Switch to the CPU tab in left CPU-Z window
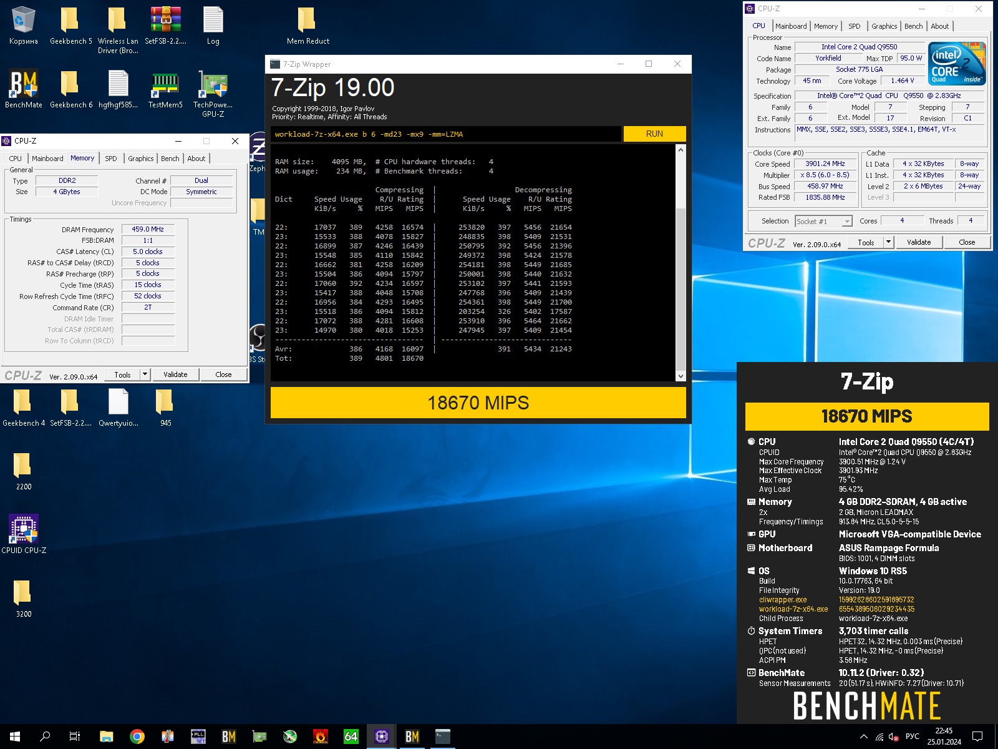The width and height of the screenshot is (998, 749). click(15, 159)
